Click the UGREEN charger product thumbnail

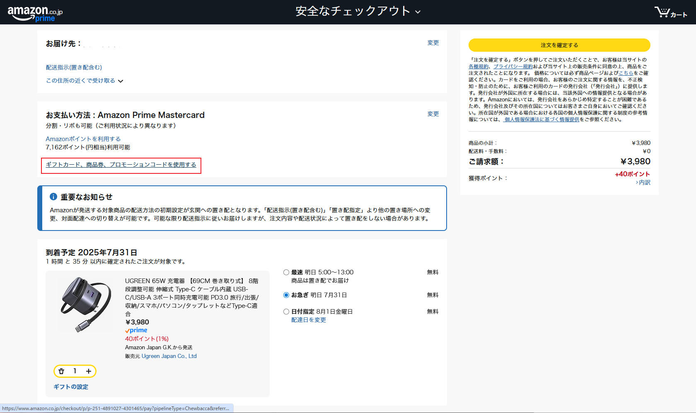86,304
